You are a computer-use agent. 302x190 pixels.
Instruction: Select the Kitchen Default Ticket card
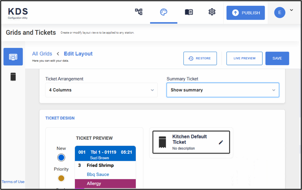coord(191,142)
